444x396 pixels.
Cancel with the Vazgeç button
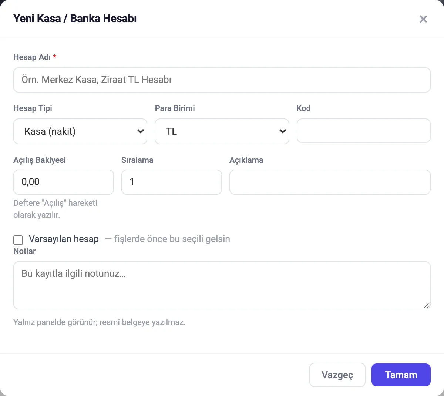337,375
